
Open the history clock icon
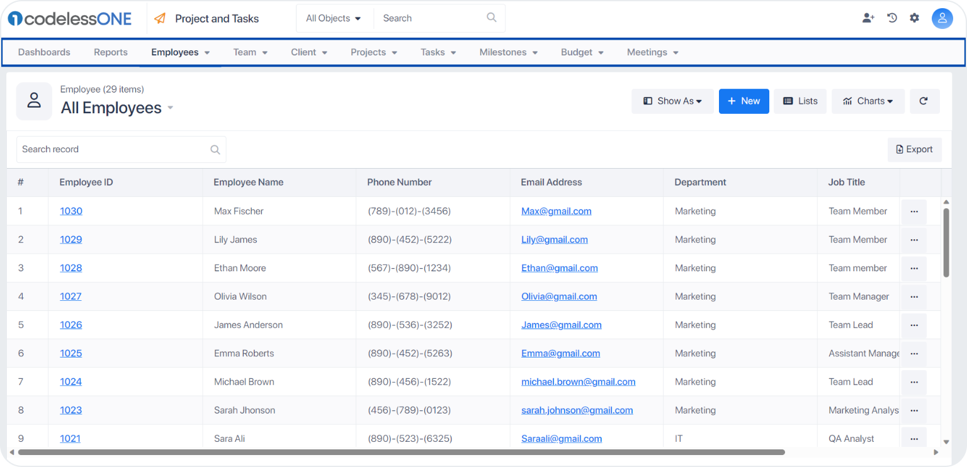coord(892,18)
